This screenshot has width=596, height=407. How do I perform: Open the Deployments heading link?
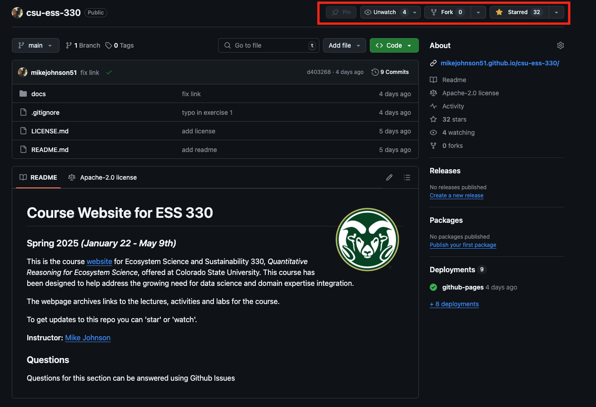pyautogui.click(x=452, y=270)
